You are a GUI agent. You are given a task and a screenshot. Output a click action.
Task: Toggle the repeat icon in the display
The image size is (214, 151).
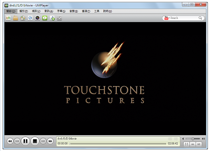tap(170, 139)
